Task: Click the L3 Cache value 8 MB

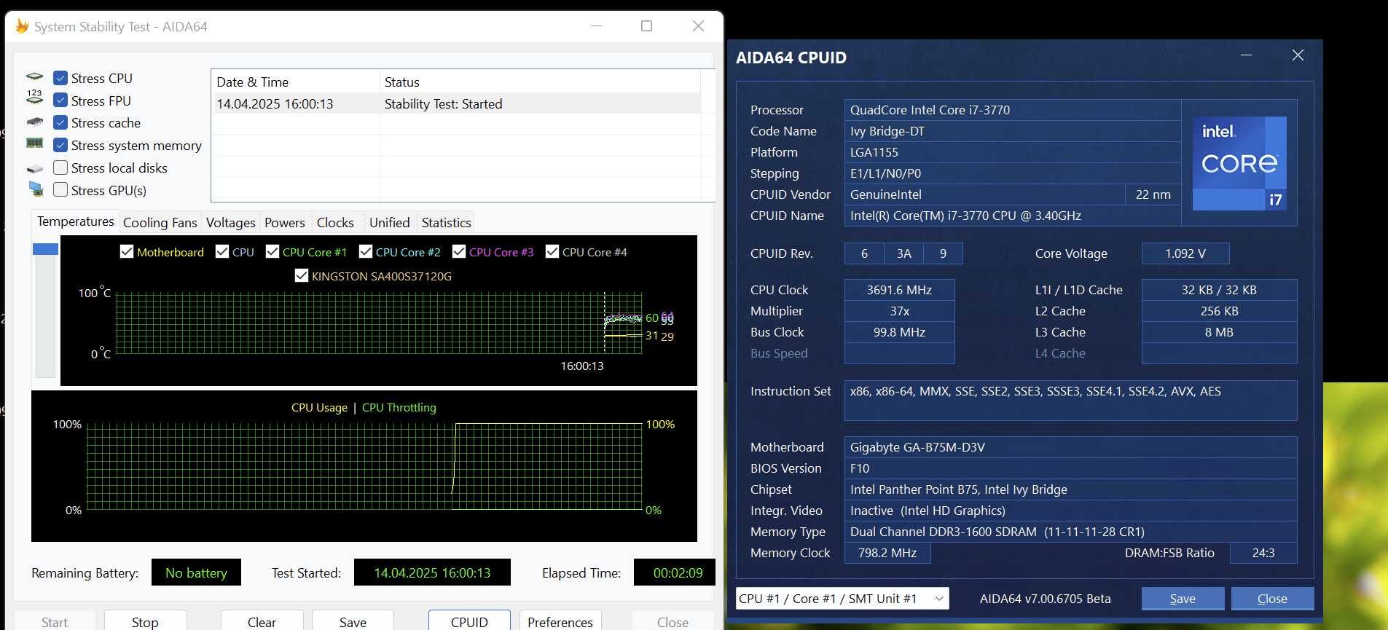Action: click(1219, 332)
